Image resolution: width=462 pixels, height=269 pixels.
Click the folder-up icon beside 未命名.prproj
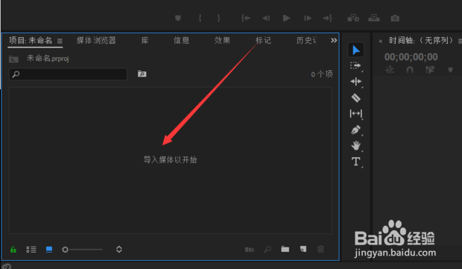click(x=13, y=59)
